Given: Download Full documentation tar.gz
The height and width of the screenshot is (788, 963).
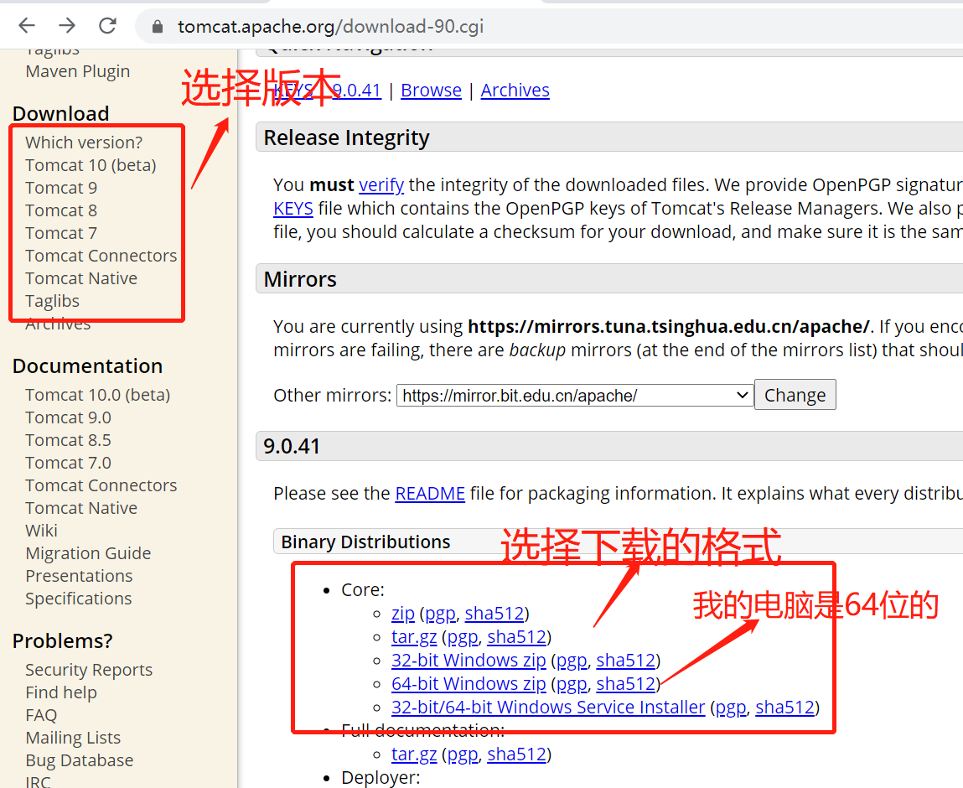Looking at the screenshot, I should coord(414,754).
